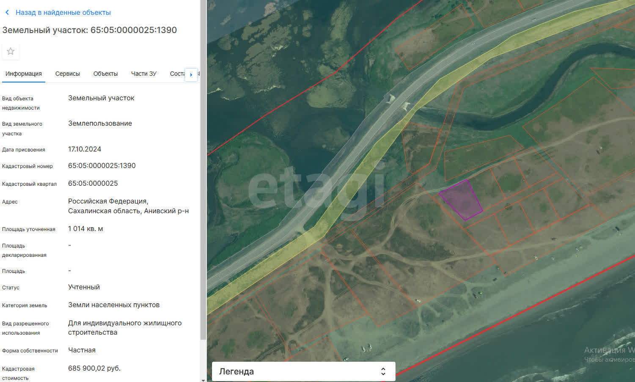Click the scrollbar down arrow
The width and height of the screenshot is (635, 382).
pyautogui.click(x=203, y=379)
